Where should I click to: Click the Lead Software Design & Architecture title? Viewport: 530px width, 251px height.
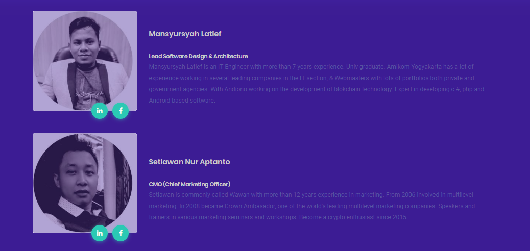(198, 56)
